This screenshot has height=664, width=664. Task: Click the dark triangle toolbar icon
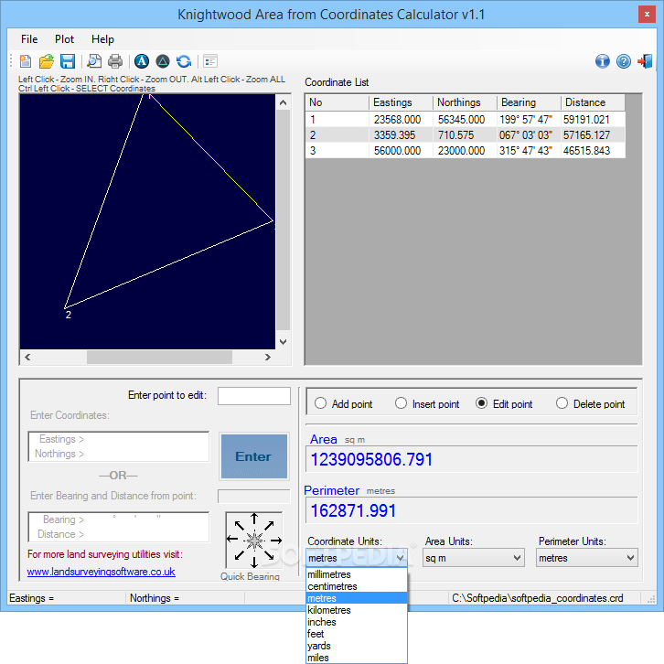(x=163, y=61)
